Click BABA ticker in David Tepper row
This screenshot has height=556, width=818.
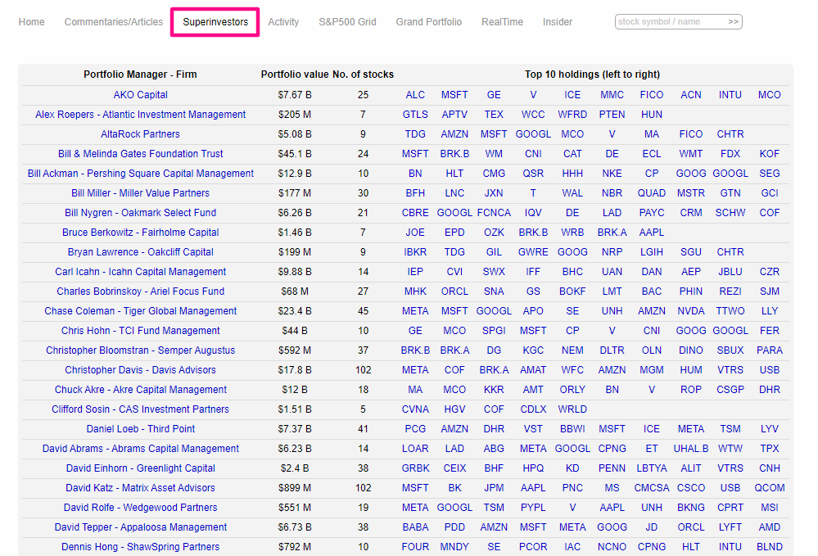415,527
